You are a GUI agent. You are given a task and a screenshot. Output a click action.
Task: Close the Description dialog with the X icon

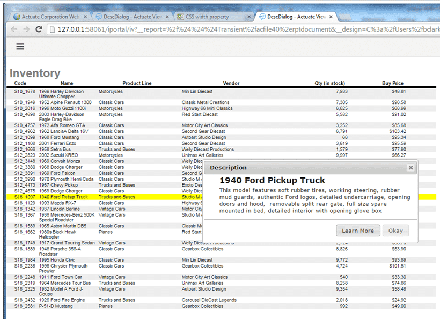pos(410,168)
